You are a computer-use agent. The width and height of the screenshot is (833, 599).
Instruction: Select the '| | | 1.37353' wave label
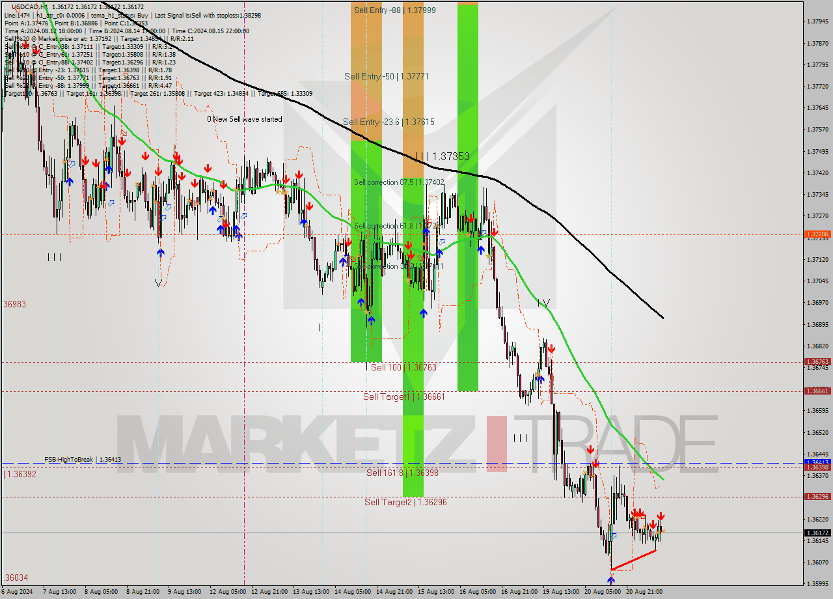pyautogui.click(x=443, y=156)
